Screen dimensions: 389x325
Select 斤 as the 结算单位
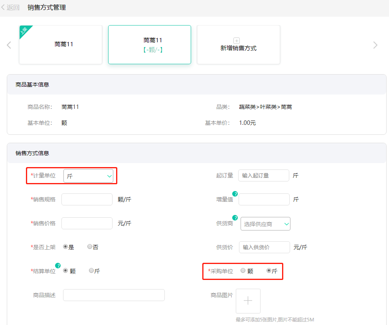click(91, 270)
